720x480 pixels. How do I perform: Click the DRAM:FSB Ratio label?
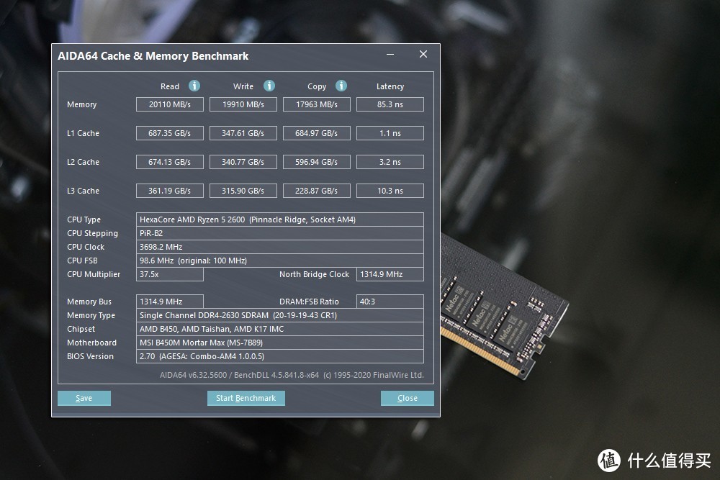309,302
